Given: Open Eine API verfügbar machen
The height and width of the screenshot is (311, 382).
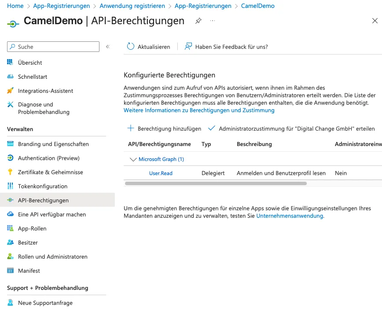Looking at the screenshot, I should (x=52, y=215).
